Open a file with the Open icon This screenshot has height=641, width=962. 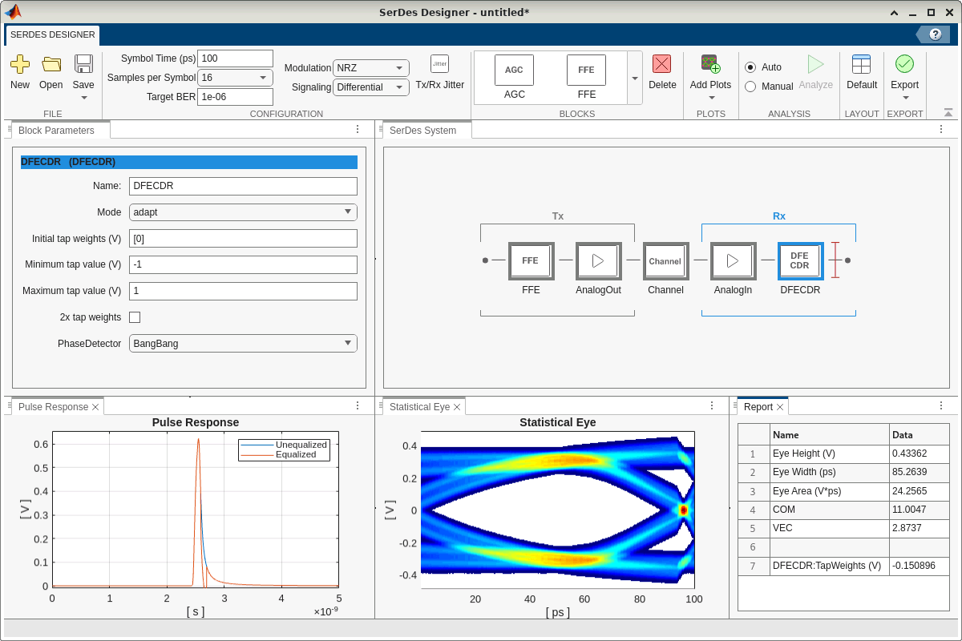coord(51,65)
